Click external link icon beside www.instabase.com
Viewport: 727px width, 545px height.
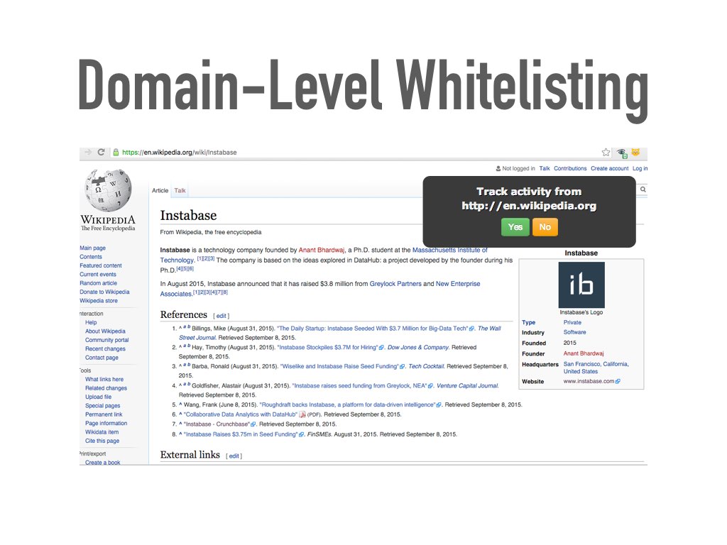click(x=618, y=381)
